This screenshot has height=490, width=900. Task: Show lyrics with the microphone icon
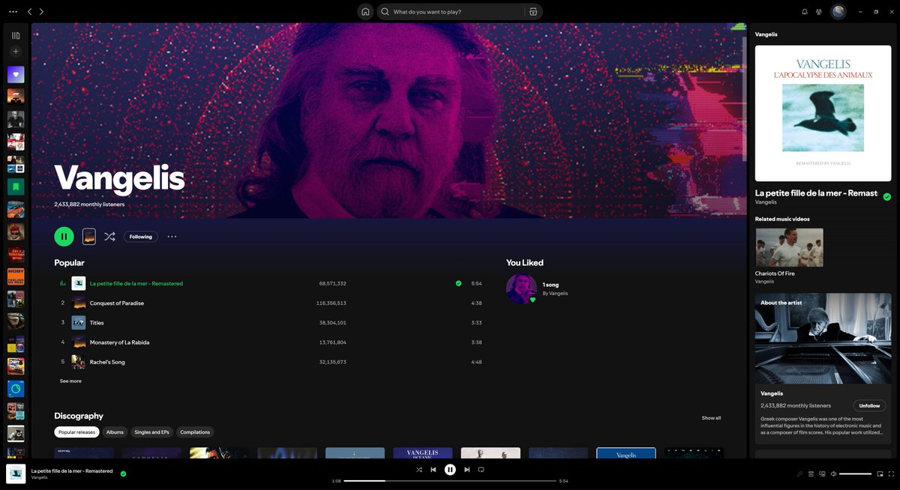pos(799,474)
